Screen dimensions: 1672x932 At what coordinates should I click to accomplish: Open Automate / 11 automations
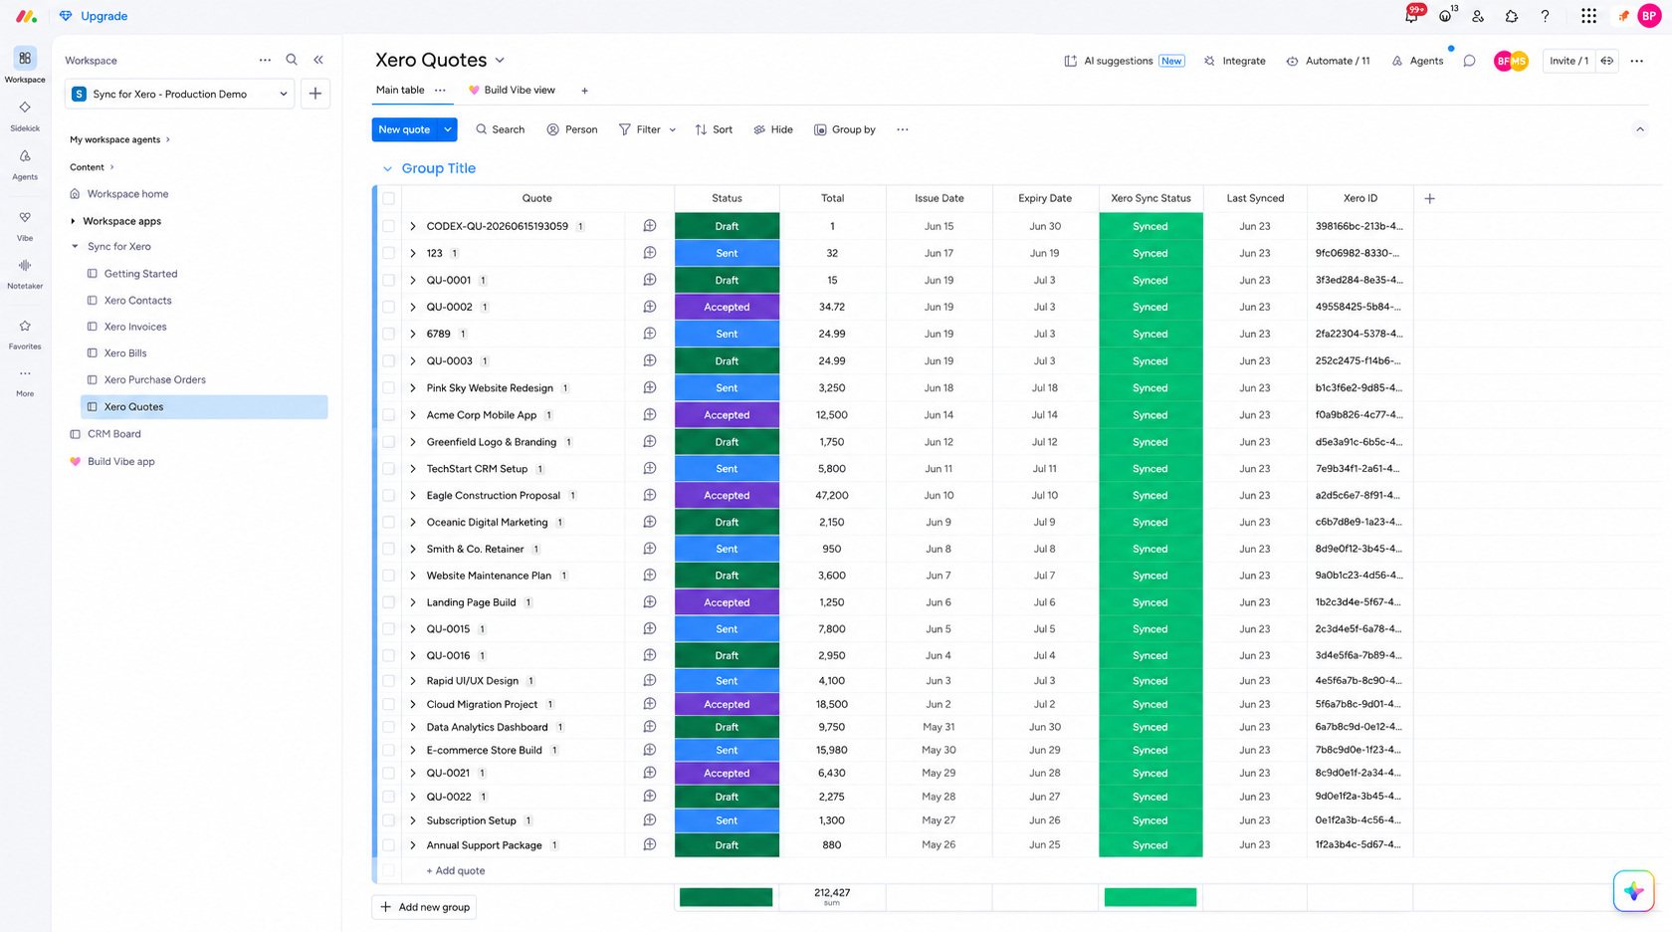pos(1328,61)
